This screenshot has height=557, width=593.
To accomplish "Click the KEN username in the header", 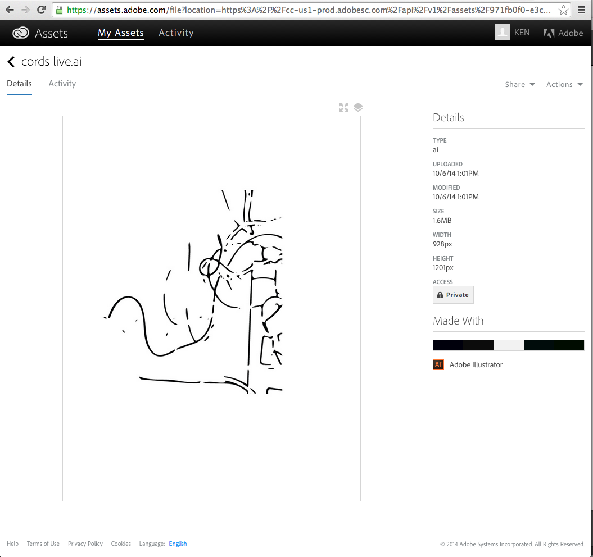I will (522, 33).
